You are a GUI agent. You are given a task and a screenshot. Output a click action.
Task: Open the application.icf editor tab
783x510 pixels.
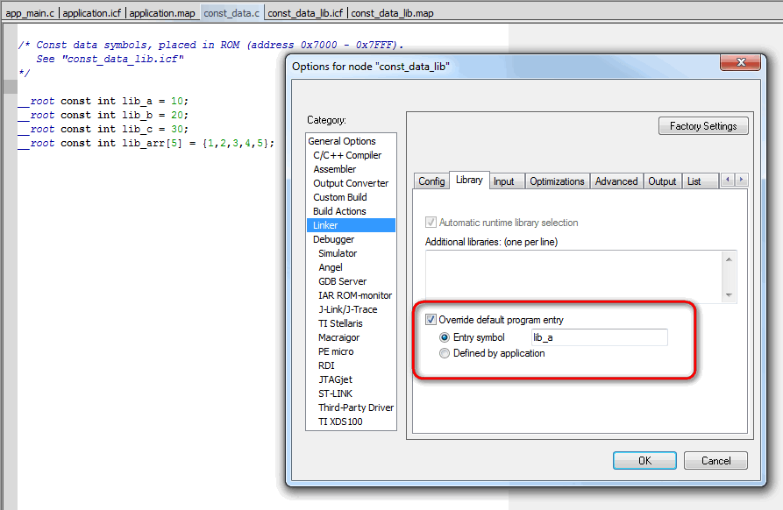(x=92, y=13)
